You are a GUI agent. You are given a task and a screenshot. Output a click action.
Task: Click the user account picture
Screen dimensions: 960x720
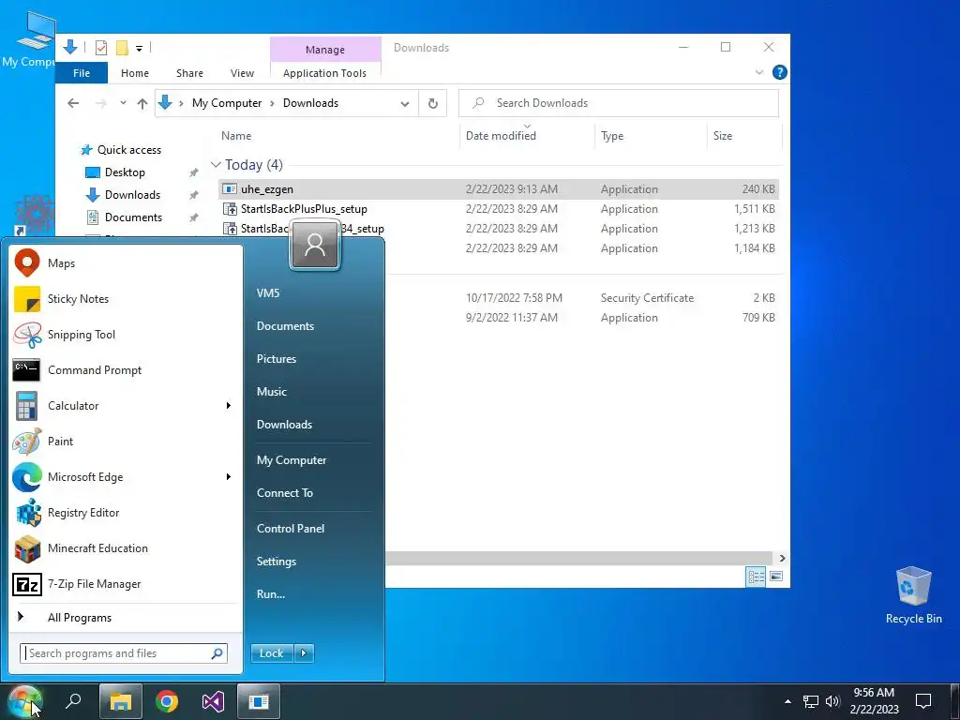coord(315,245)
